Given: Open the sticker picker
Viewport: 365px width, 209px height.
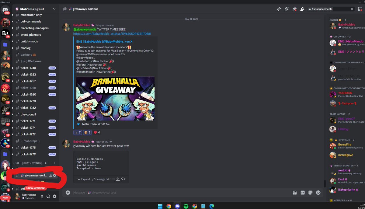Looking at the screenshot, I should pos(311,193).
